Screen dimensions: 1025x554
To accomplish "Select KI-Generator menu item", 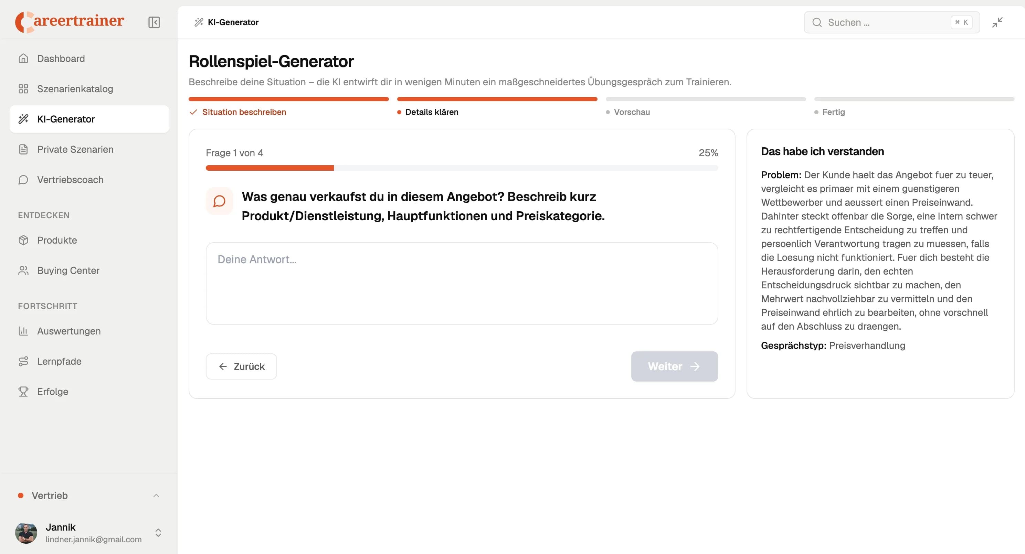I will click(89, 119).
